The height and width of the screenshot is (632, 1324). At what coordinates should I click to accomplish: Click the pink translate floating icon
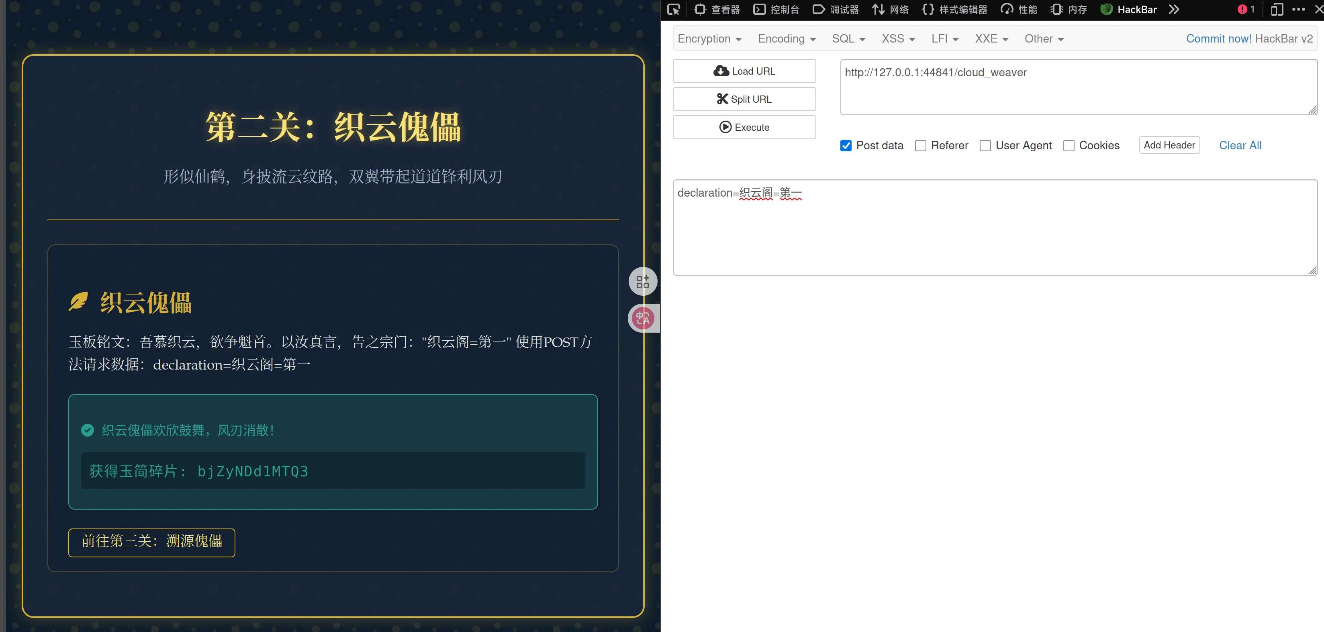point(642,318)
